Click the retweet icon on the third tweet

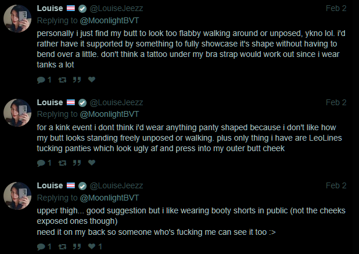pos(62,247)
